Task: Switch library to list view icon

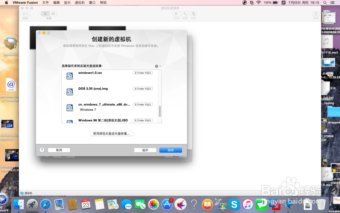Action: (53, 14)
